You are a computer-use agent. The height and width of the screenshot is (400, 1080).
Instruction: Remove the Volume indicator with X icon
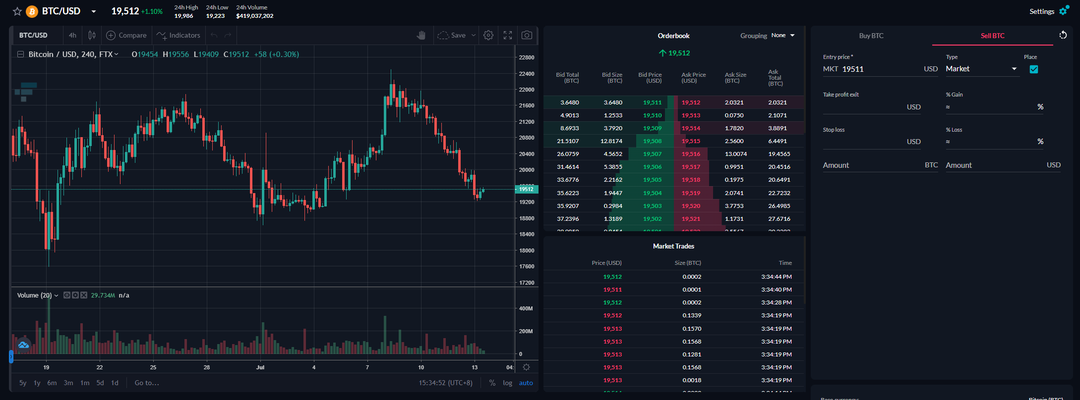click(84, 295)
